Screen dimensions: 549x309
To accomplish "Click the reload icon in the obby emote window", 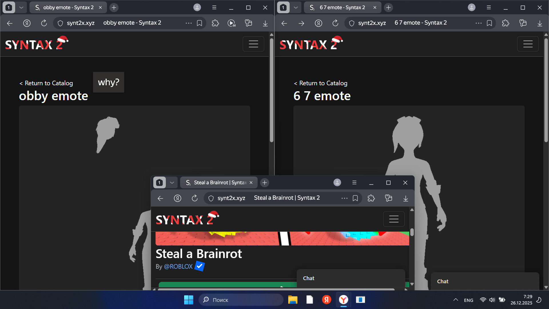I will click(44, 23).
